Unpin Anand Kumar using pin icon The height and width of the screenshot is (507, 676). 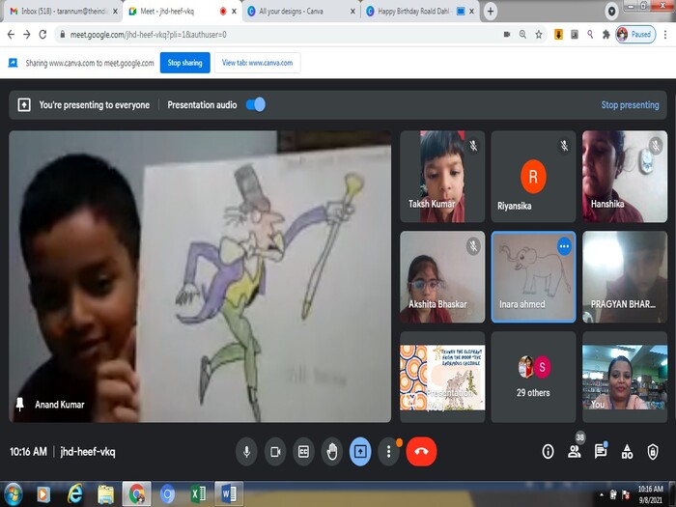click(x=20, y=405)
